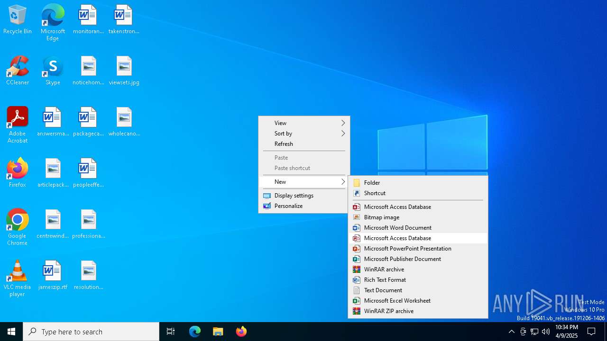Create a new Text Document
This screenshot has width=607, height=341.
pos(418,290)
